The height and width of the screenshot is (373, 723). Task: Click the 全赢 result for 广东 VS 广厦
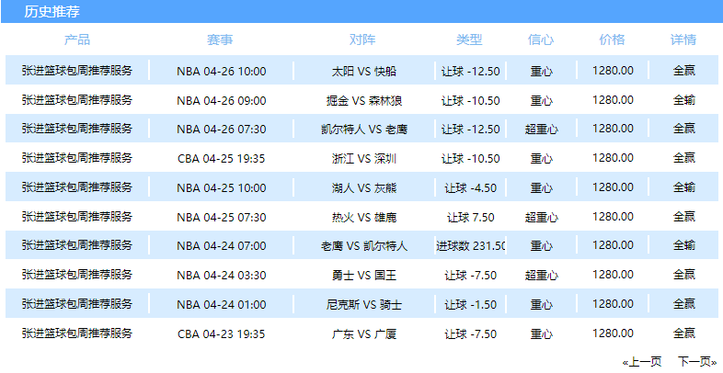tap(683, 333)
